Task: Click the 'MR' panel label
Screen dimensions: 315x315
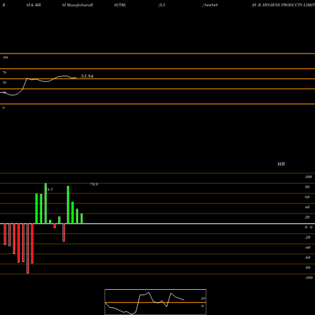Action: click(x=281, y=164)
